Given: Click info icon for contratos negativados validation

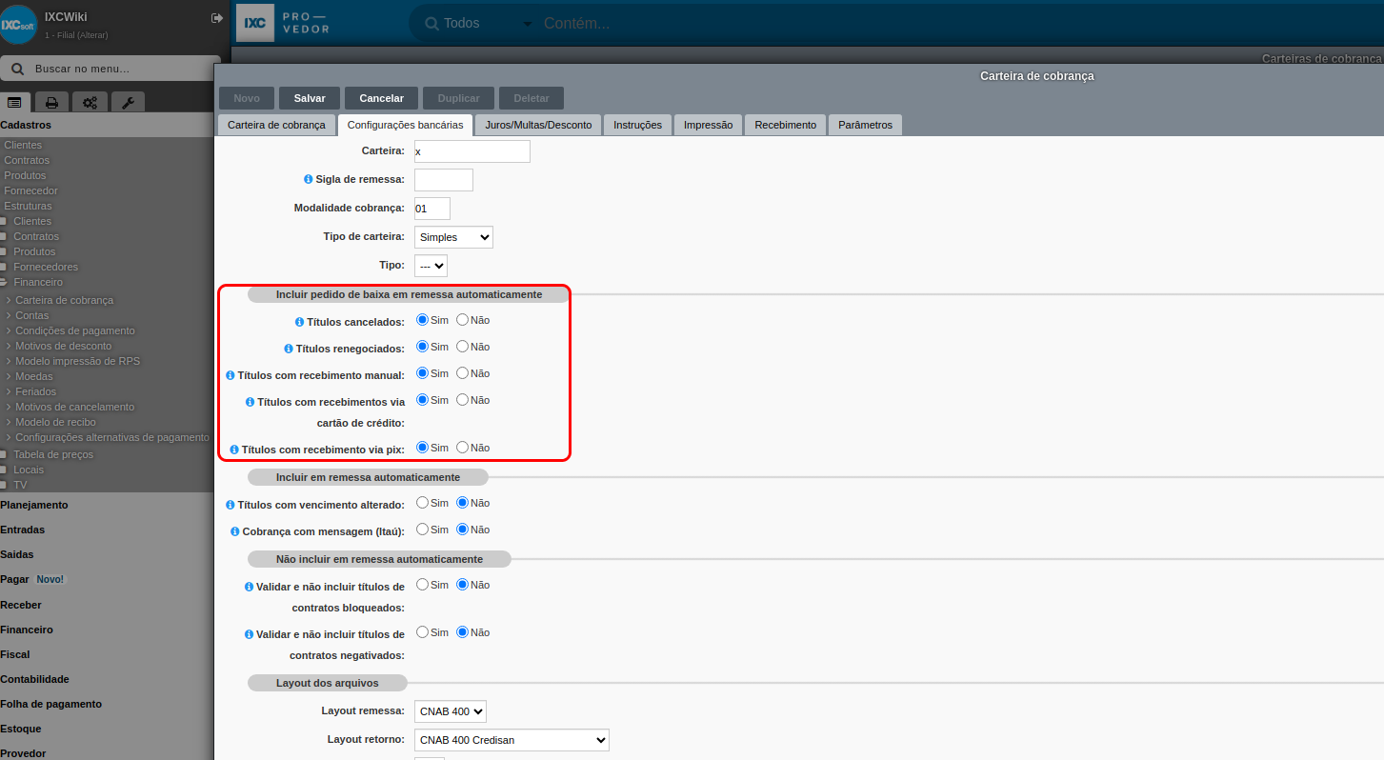Looking at the screenshot, I should 249,634.
